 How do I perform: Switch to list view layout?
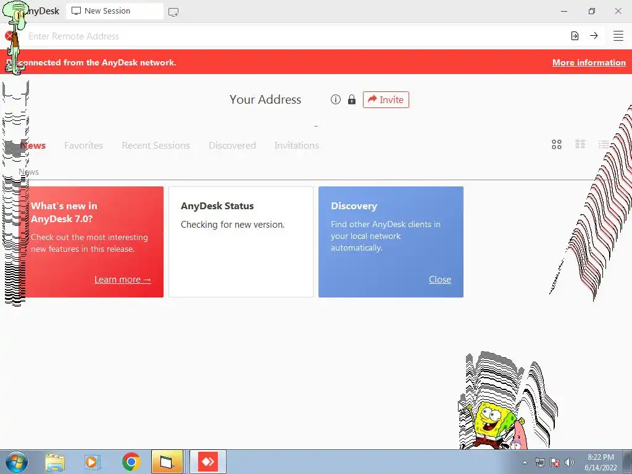coord(604,144)
